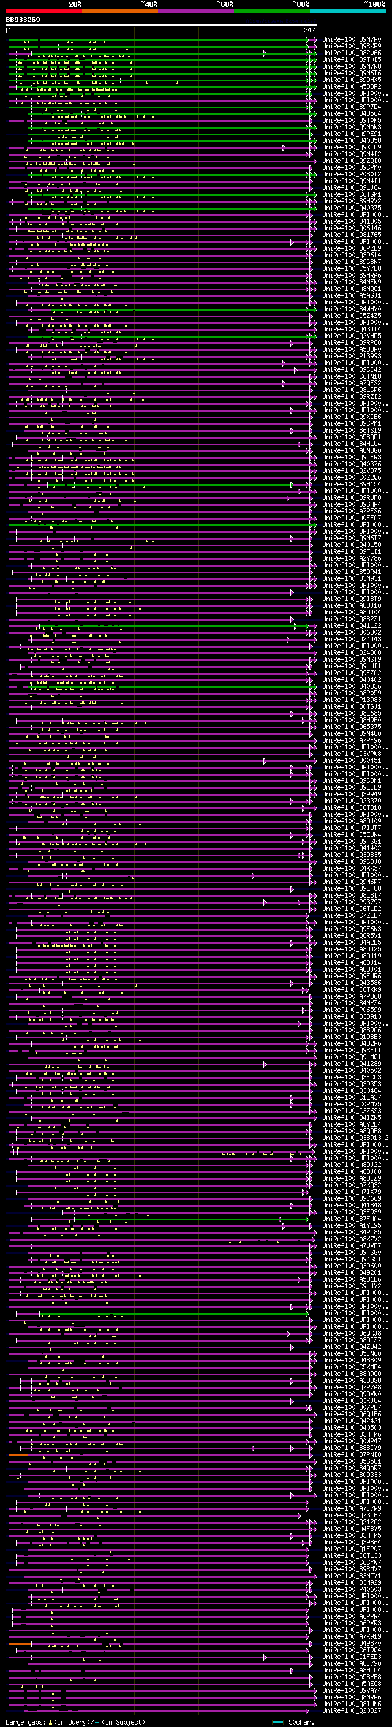
Task: Select label UniRef100_C6TGK1
Action: coord(352,194)
